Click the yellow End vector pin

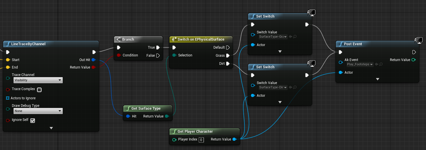click(x=8, y=67)
